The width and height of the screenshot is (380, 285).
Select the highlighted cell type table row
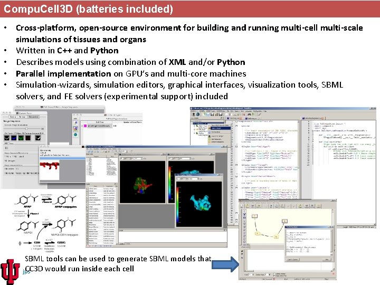click(x=100, y=126)
